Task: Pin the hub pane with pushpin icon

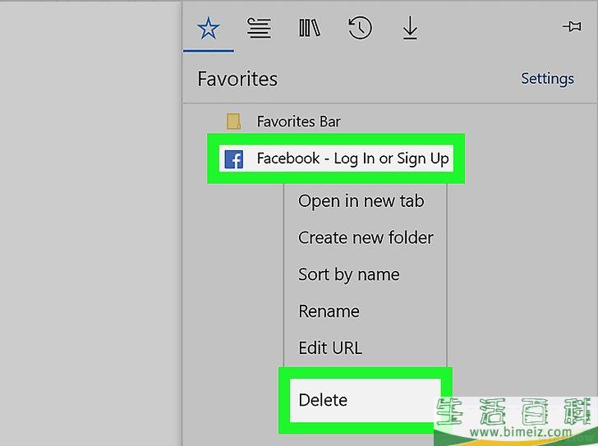Action: [572, 26]
